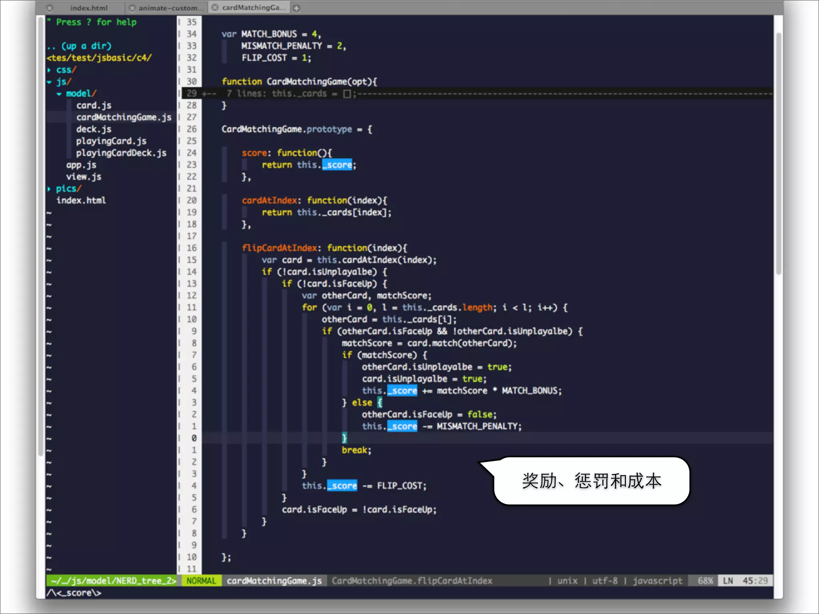Close the index.html tab

(x=50, y=8)
